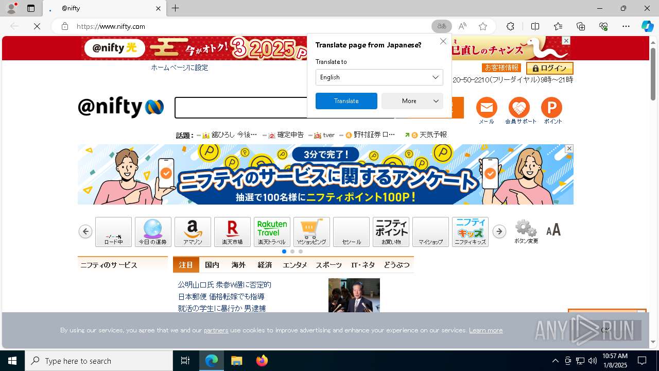Open the Y!ショッピング shortcut
659x371 pixels.
point(311,232)
